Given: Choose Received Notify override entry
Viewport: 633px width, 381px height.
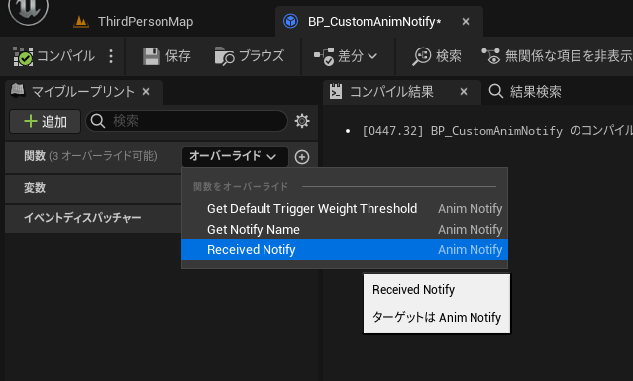Looking at the screenshot, I should click(345, 250).
